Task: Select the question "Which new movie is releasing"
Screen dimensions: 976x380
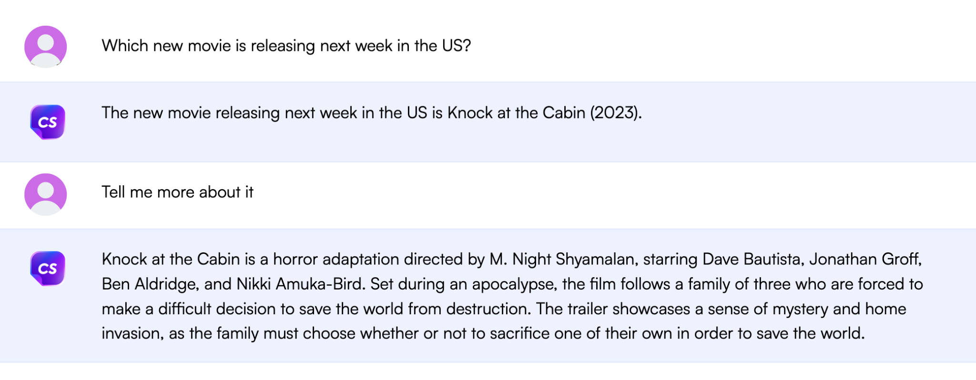Action: coord(286,46)
